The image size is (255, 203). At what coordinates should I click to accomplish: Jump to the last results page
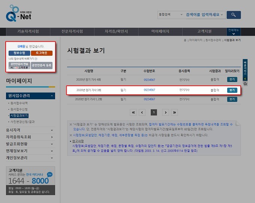click(x=174, y=112)
